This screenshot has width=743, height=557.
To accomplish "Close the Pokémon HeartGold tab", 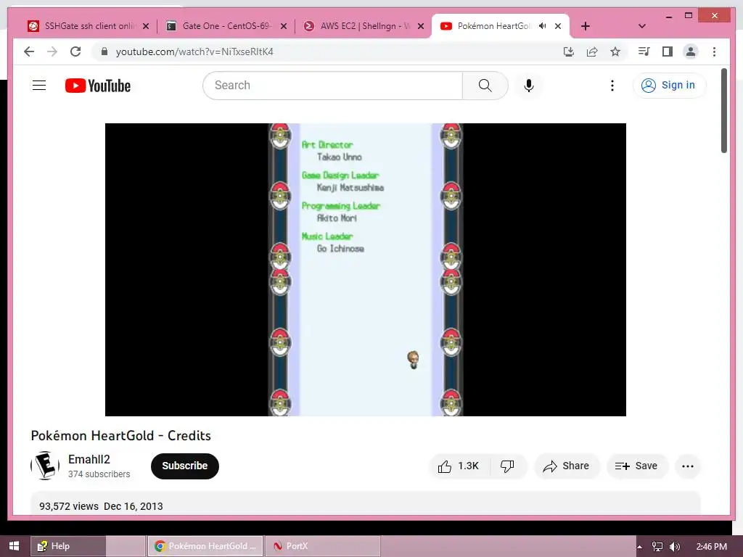I will click(x=558, y=26).
